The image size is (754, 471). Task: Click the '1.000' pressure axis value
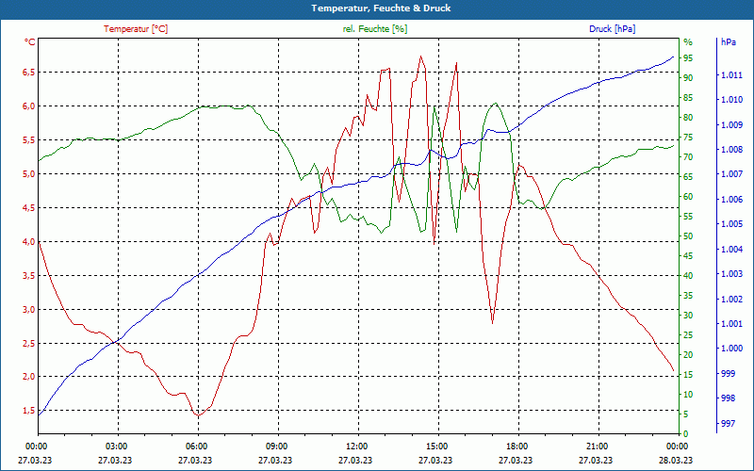731,349
